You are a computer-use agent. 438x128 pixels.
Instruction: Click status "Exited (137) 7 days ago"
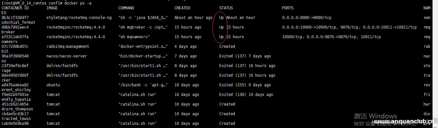(x=245, y=56)
